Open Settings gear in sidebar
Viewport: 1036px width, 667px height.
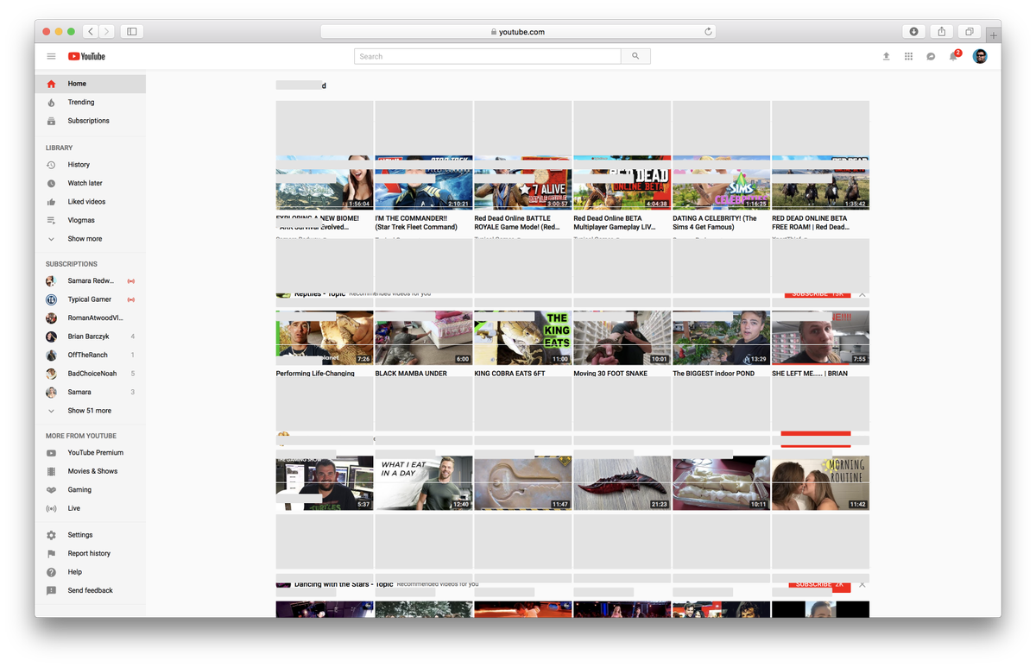[90, 535]
